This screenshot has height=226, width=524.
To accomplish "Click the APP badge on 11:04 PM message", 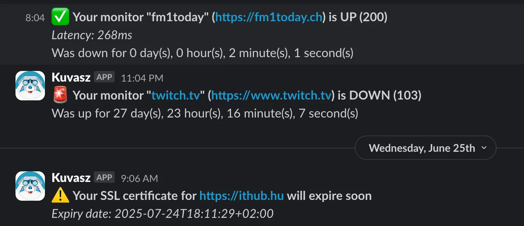I will (x=104, y=77).
